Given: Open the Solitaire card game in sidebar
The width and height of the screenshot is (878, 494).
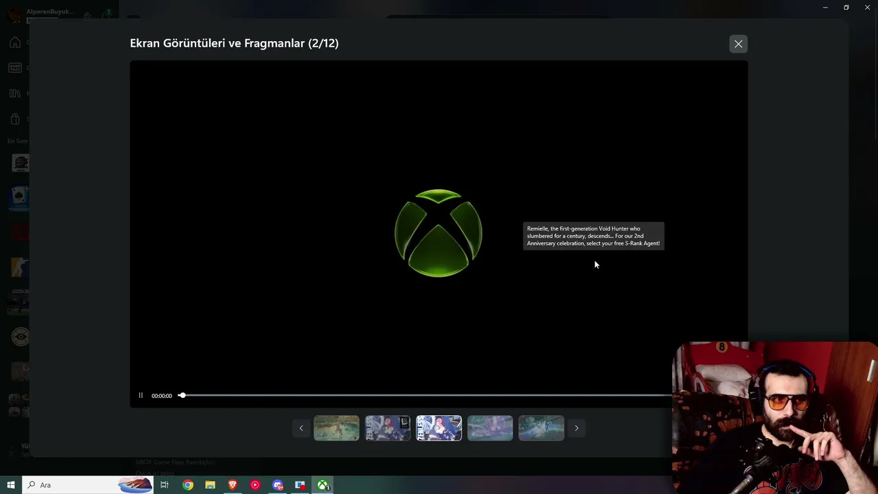Looking at the screenshot, I should click(x=19, y=197).
